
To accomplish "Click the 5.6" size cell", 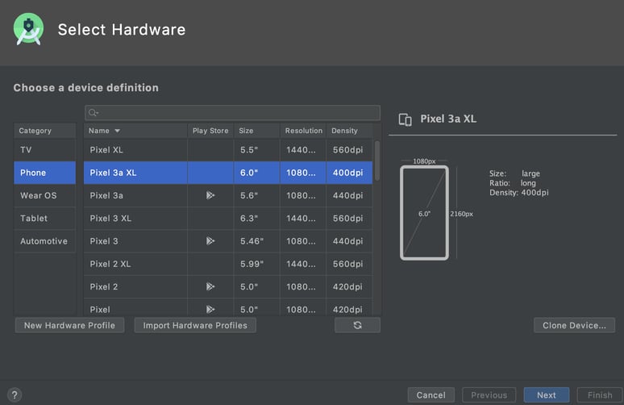I will pos(256,195).
